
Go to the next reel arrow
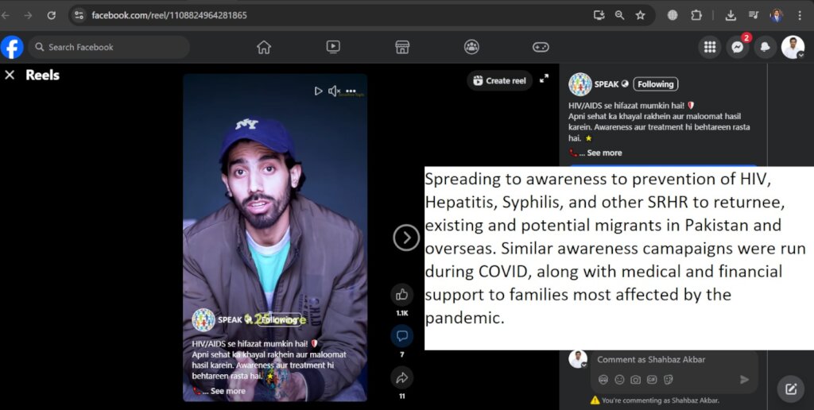coord(406,237)
